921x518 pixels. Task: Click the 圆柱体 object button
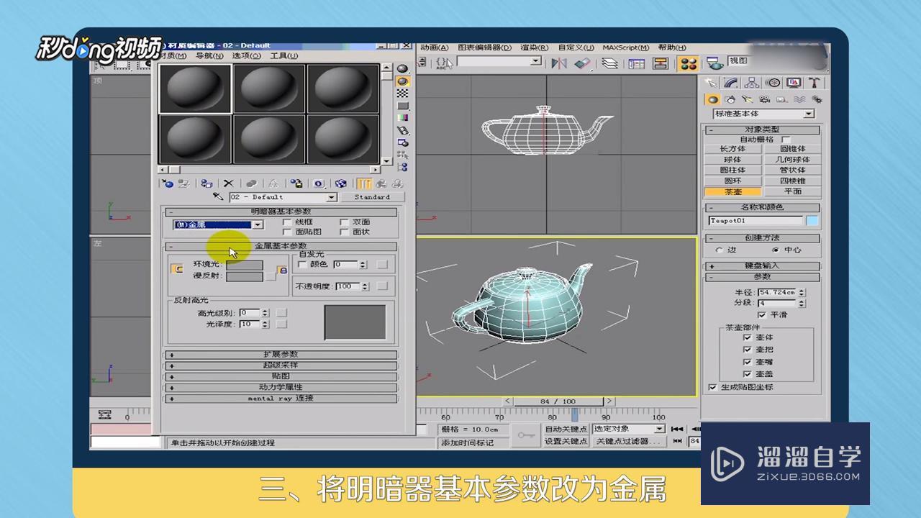point(732,171)
